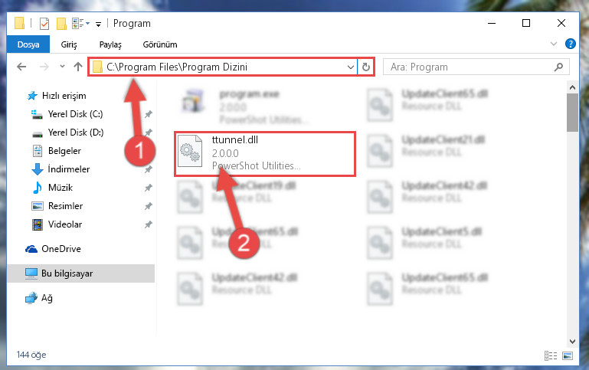Toggle the pin next to Videolar
Screen dimensions: 589x370
coord(149,224)
